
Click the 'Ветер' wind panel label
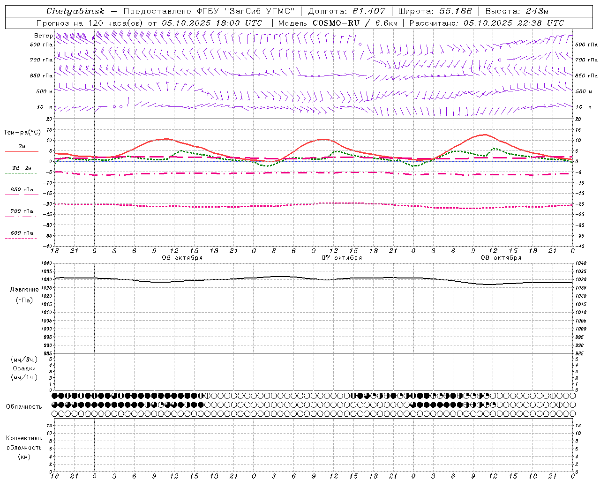[43, 36]
